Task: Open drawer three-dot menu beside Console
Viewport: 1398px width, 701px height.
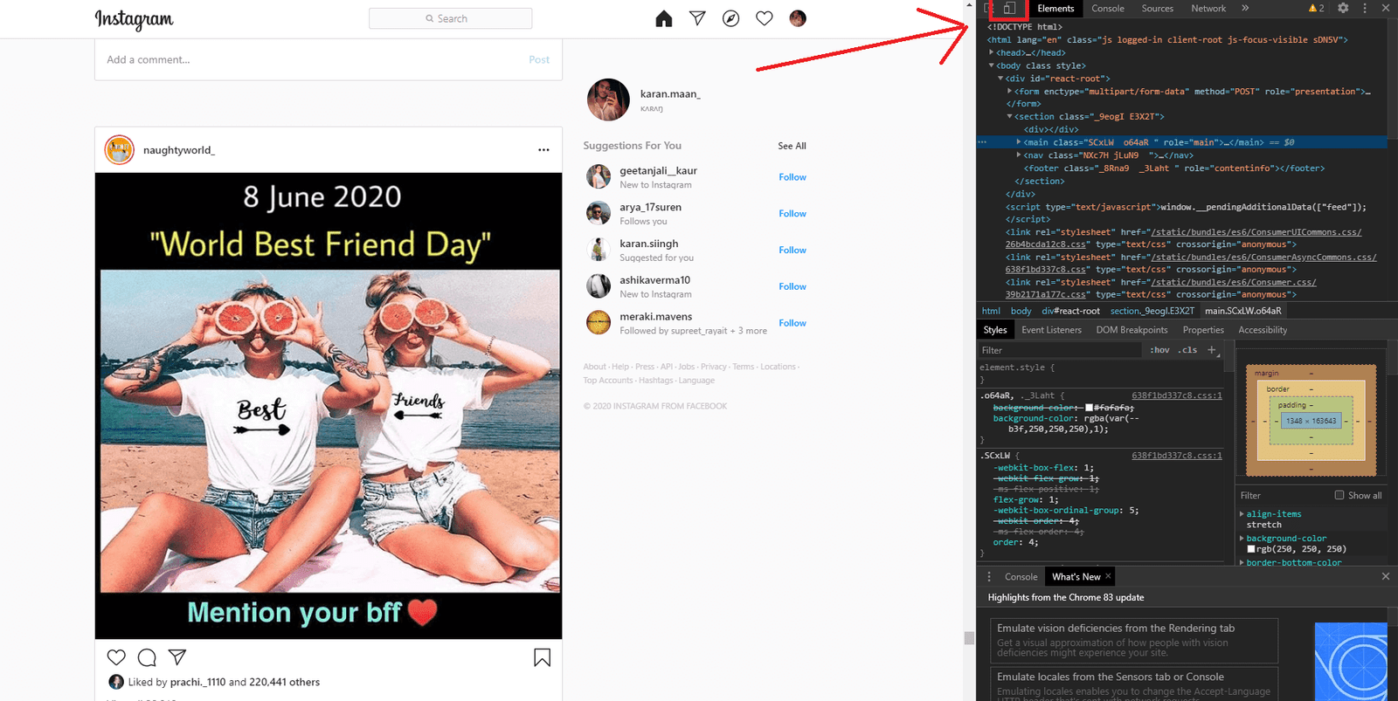Action: [x=989, y=577]
